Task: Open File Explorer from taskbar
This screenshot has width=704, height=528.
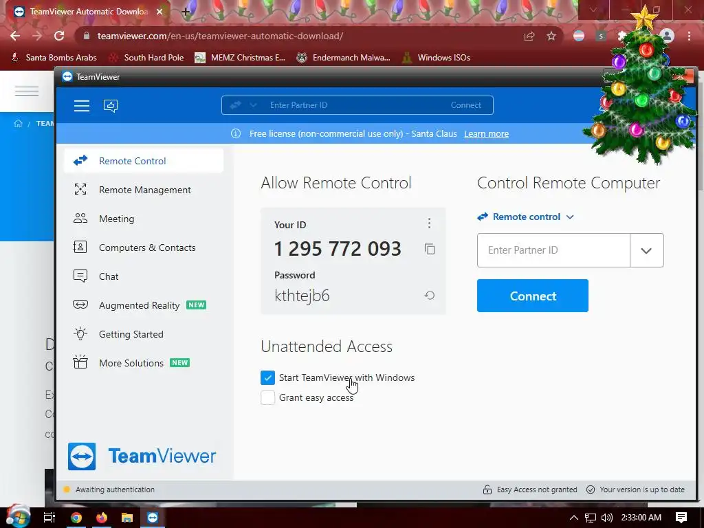Action: pos(127,518)
